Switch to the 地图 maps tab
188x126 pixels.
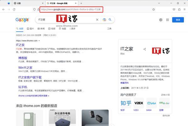click(63, 29)
